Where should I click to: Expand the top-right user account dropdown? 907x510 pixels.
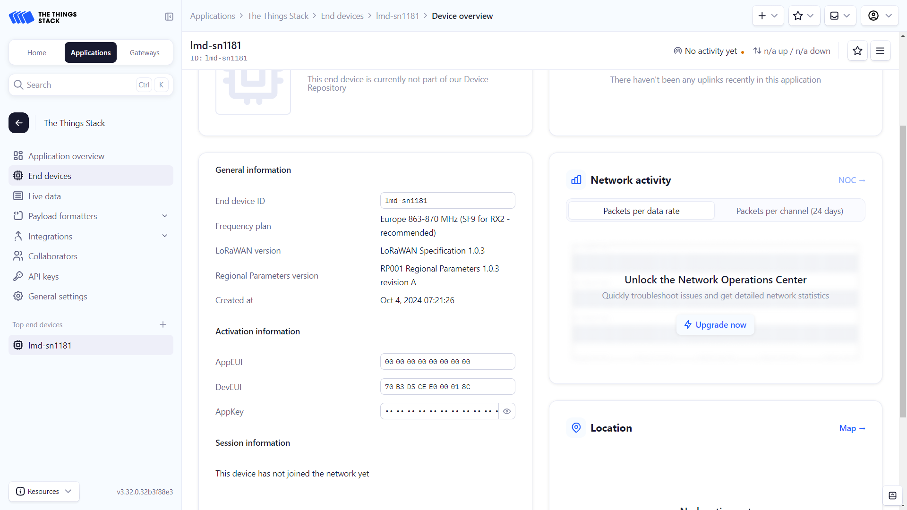pyautogui.click(x=880, y=16)
